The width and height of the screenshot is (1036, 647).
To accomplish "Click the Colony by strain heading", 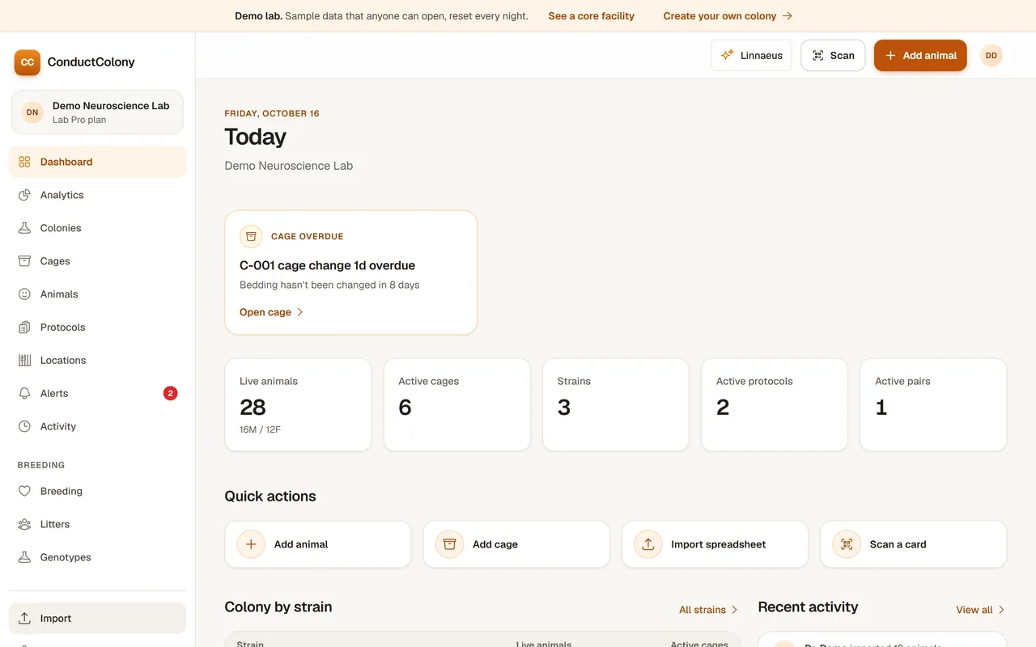I will click(x=278, y=607).
